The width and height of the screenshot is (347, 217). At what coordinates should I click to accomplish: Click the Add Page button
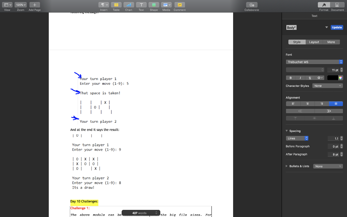point(34,5)
